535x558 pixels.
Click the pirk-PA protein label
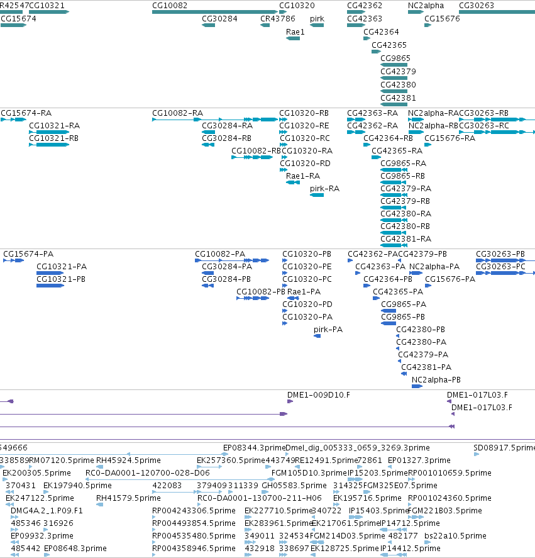[x=328, y=330]
